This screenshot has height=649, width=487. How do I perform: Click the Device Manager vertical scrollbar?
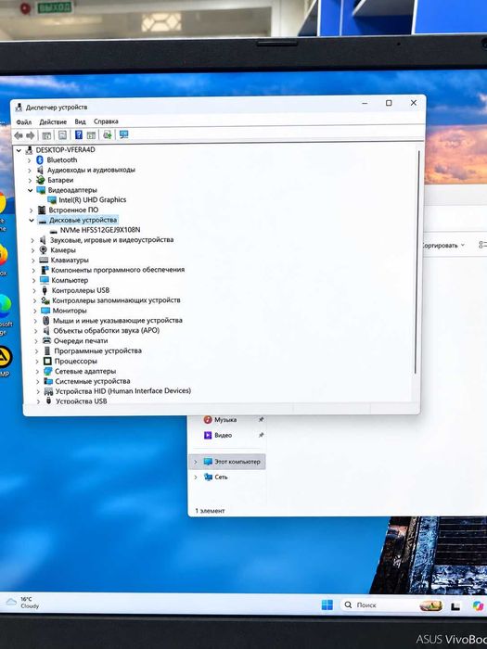[x=417, y=262]
